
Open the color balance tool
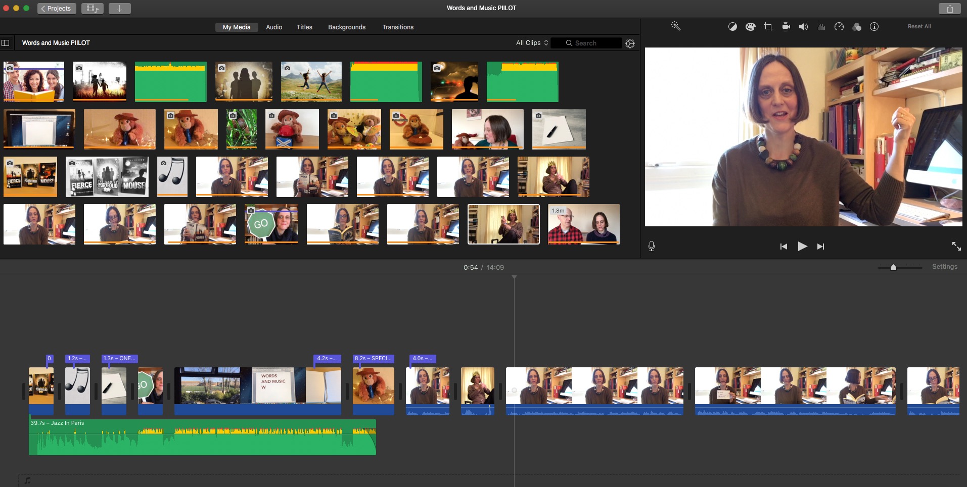point(732,27)
